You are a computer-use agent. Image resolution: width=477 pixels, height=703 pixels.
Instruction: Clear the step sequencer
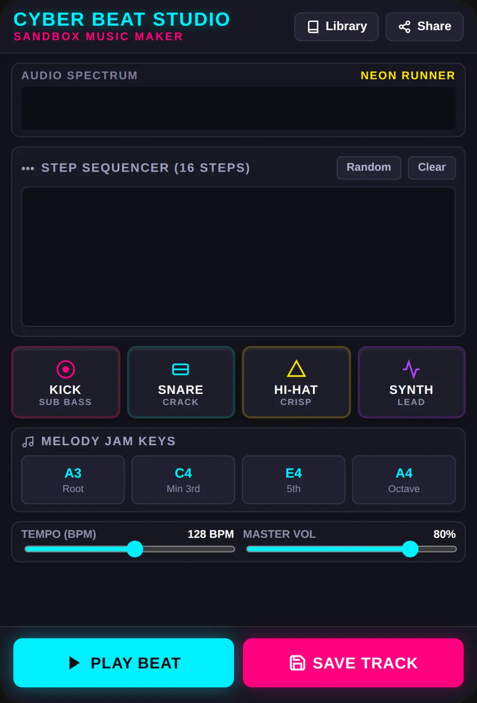click(x=432, y=168)
